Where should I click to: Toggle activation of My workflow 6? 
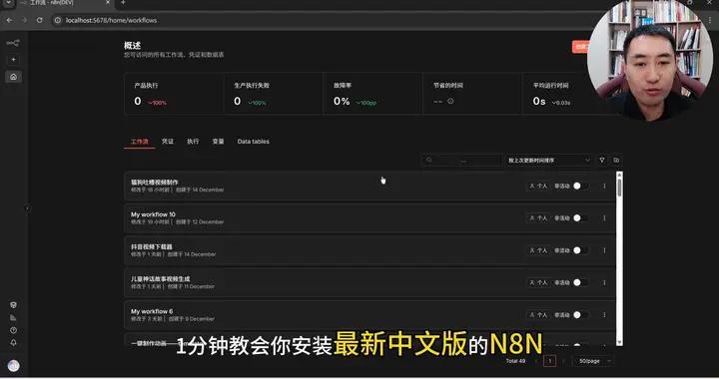pyautogui.click(x=580, y=315)
